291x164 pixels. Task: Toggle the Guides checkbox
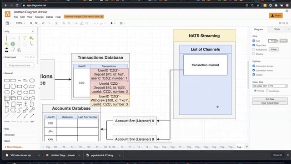click(x=254, y=75)
